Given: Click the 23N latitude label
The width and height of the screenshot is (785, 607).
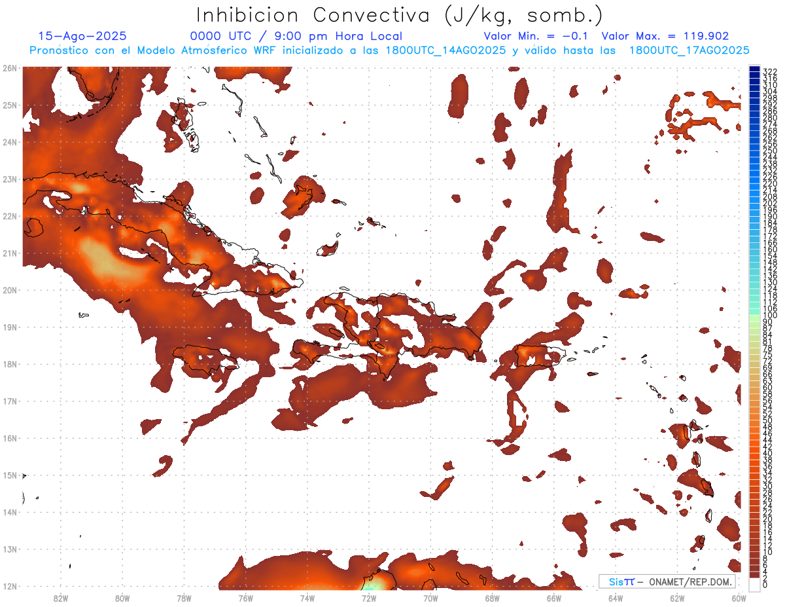Looking at the screenshot, I should (10, 179).
